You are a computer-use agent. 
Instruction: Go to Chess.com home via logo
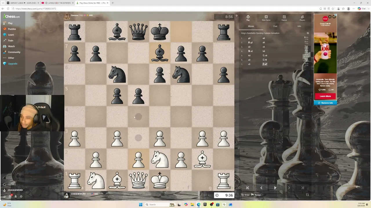(x=12, y=16)
